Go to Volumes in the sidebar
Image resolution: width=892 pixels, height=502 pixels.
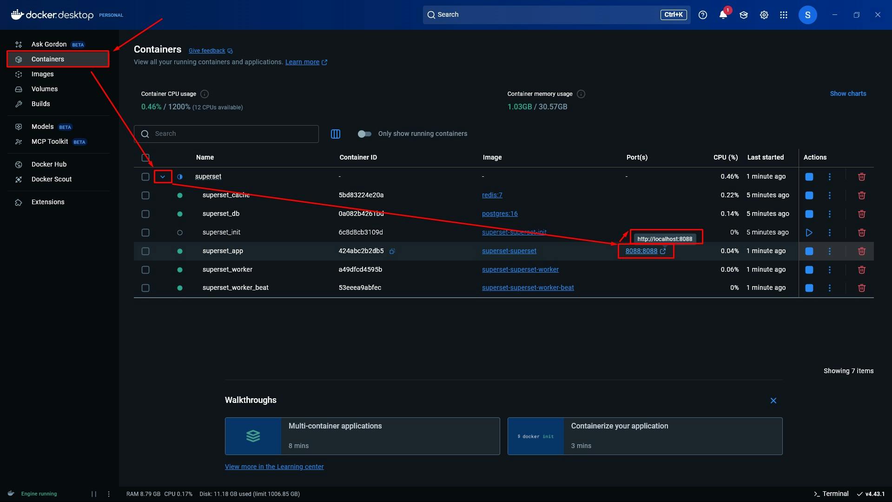58,89
